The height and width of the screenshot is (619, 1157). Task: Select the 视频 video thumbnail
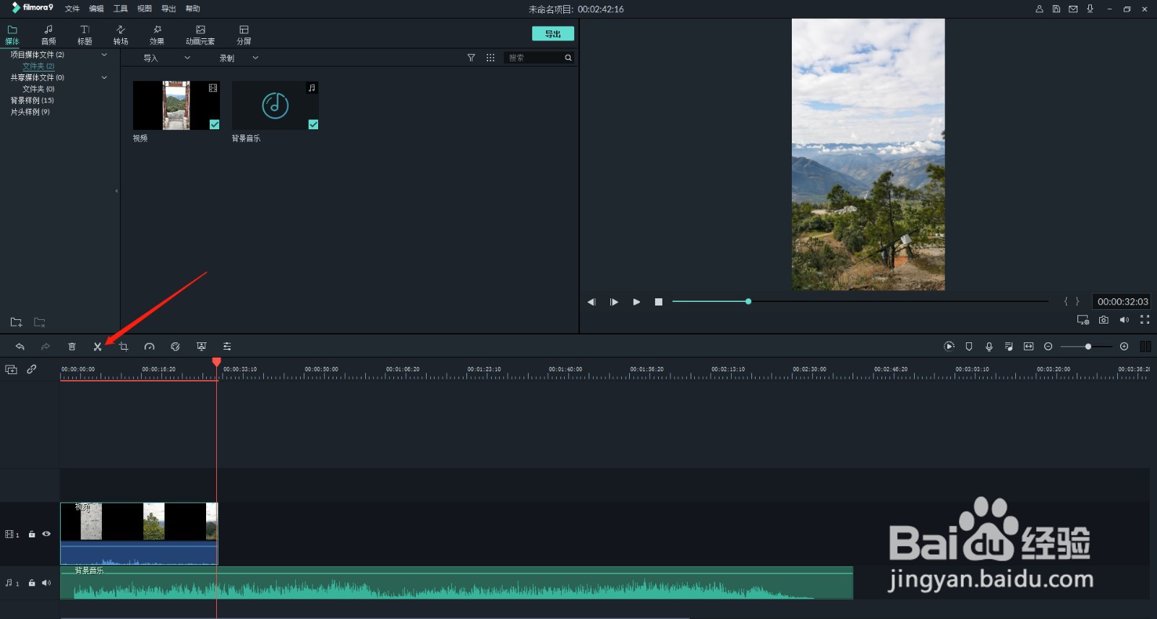click(x=176, y=105)
